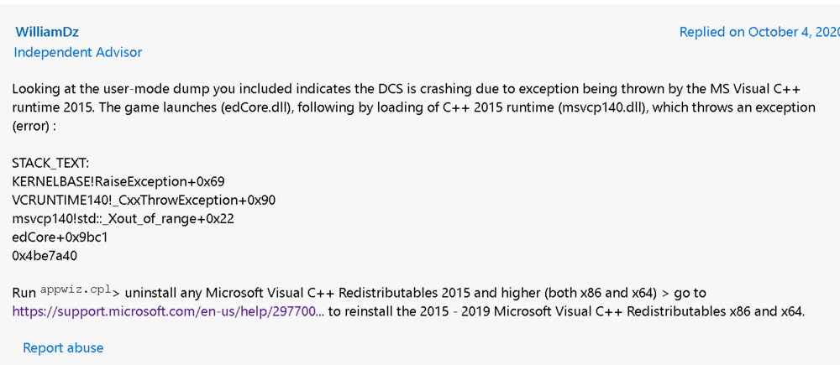This screenshot has height=365, width=840.
Task: Click the STACK_TEXT: heading line
Action: tap(50, 163)
